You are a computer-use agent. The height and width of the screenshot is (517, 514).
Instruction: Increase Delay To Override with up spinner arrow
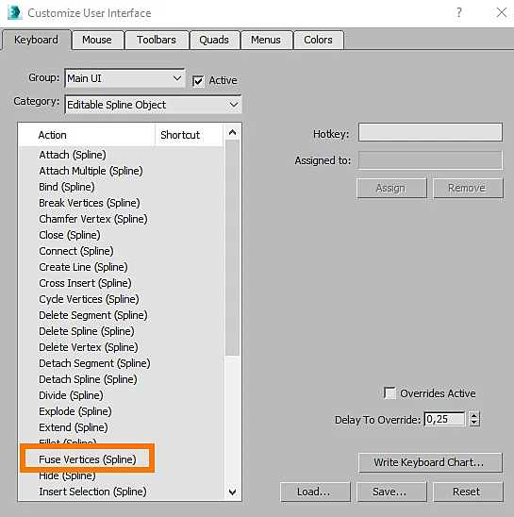tap(474, 415)
